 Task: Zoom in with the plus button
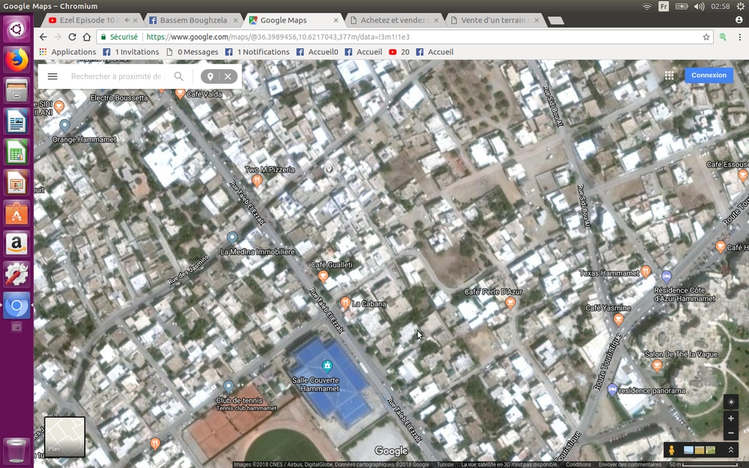pos(731,419)
